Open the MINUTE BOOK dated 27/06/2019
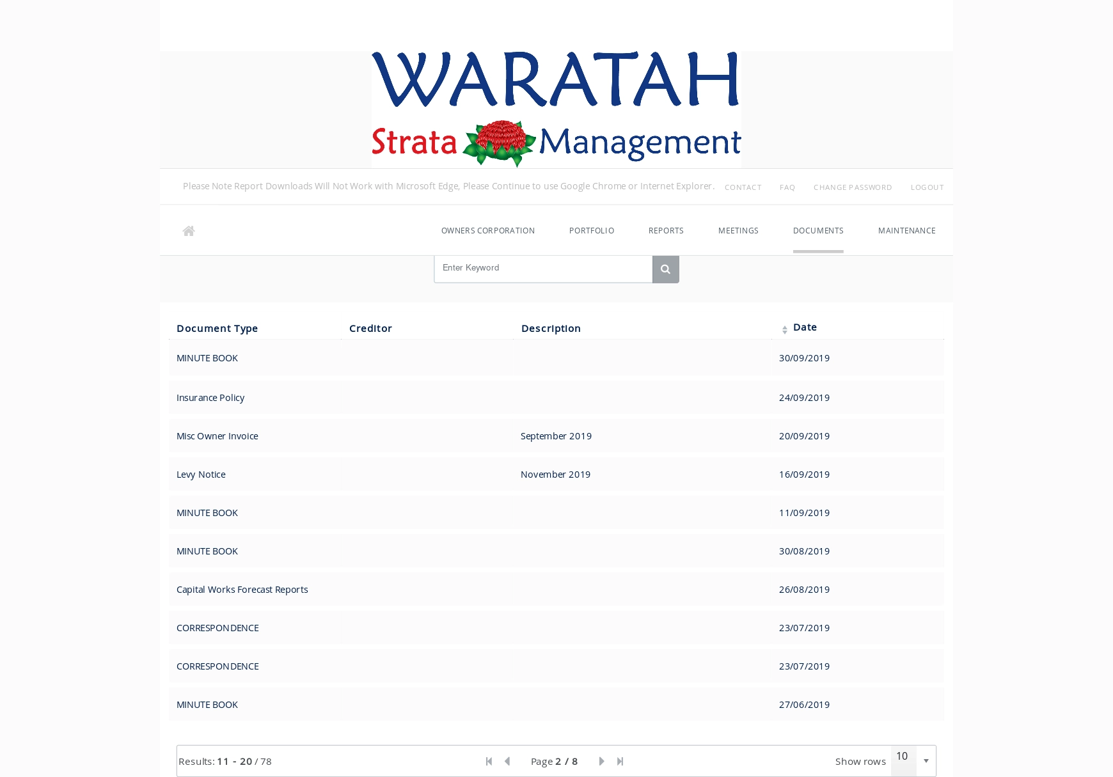The width and height of the screenshot is (1113, 777). coord(556,704)
